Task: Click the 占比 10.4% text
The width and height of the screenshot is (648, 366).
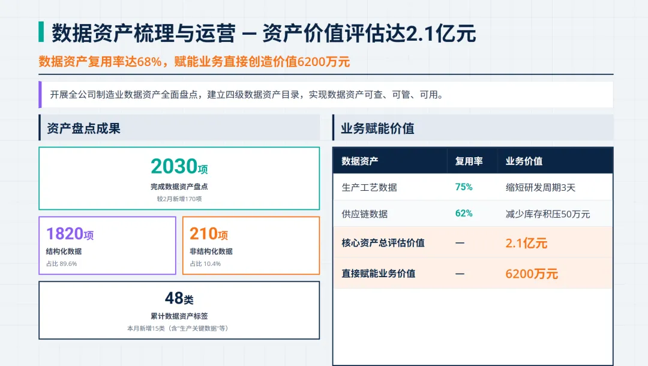Action: pos(205,264)
